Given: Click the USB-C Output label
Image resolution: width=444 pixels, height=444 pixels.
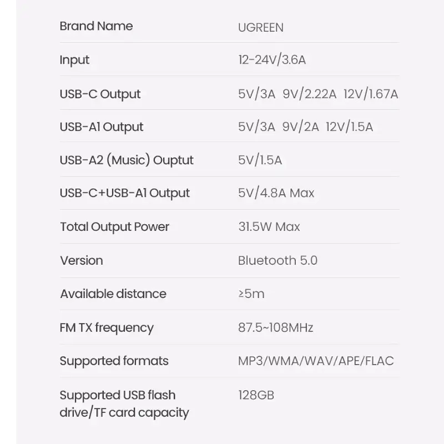Looking at the screenshot, I should [100, 94].
